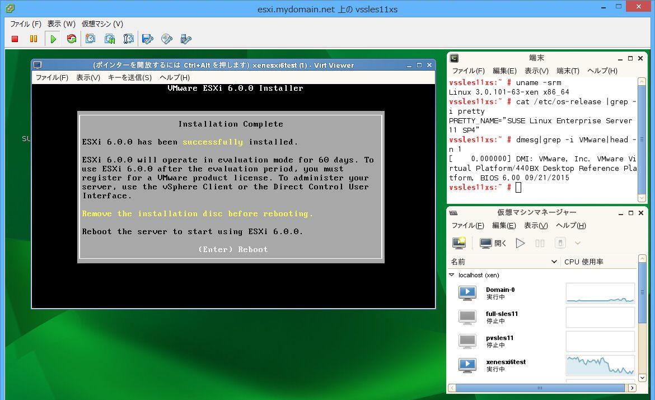Open 編集(E) menu in 仮想マシンマネージャー

504,225
